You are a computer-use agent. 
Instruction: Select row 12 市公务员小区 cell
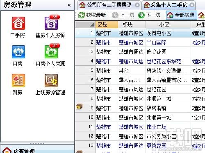point(168,136)
